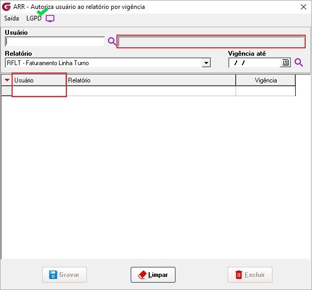Search users with the magnifier beside Usuário

point(112,42)
